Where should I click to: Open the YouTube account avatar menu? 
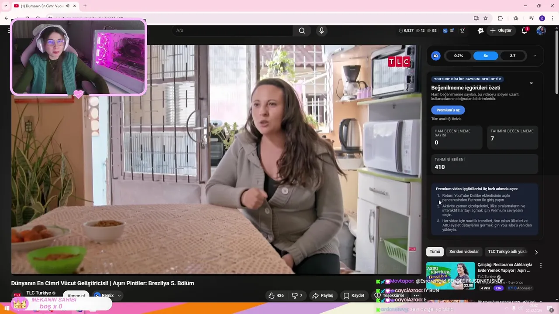tap(541, 31)
